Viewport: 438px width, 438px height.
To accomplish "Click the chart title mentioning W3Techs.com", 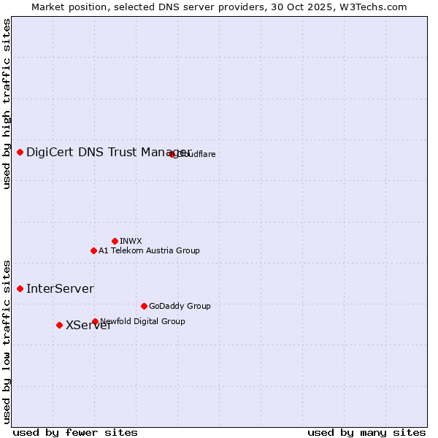I will click(x=219, y=7).
